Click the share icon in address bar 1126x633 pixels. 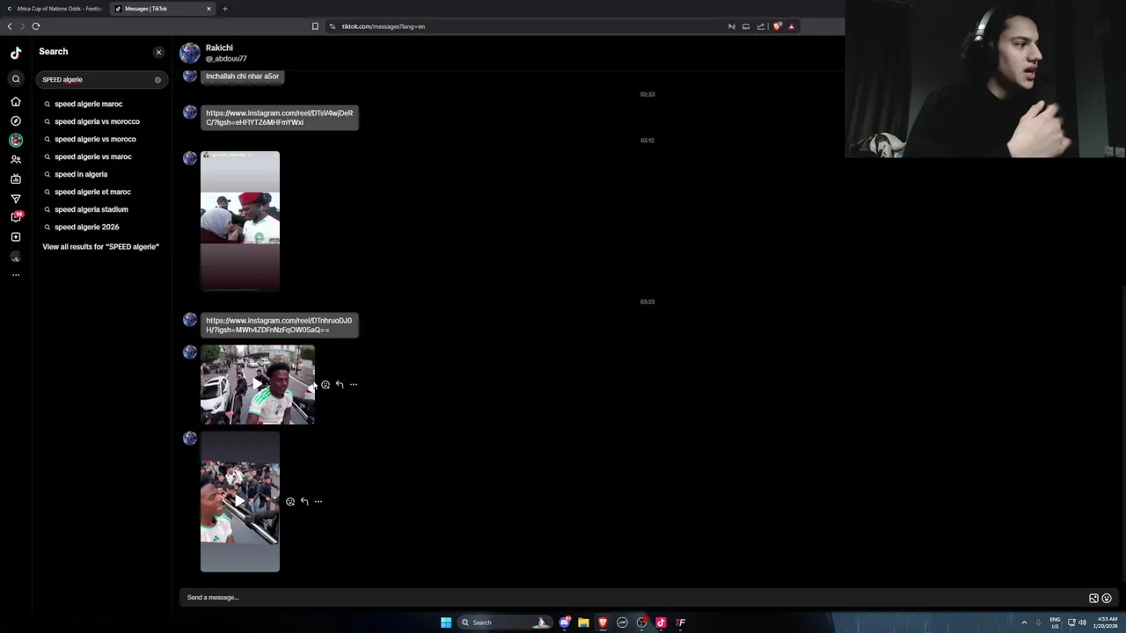pyautogui.click(x=761, y=26)
